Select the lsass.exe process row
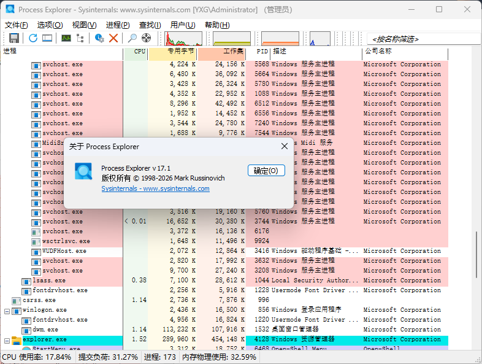 click(x=224, y=281)
